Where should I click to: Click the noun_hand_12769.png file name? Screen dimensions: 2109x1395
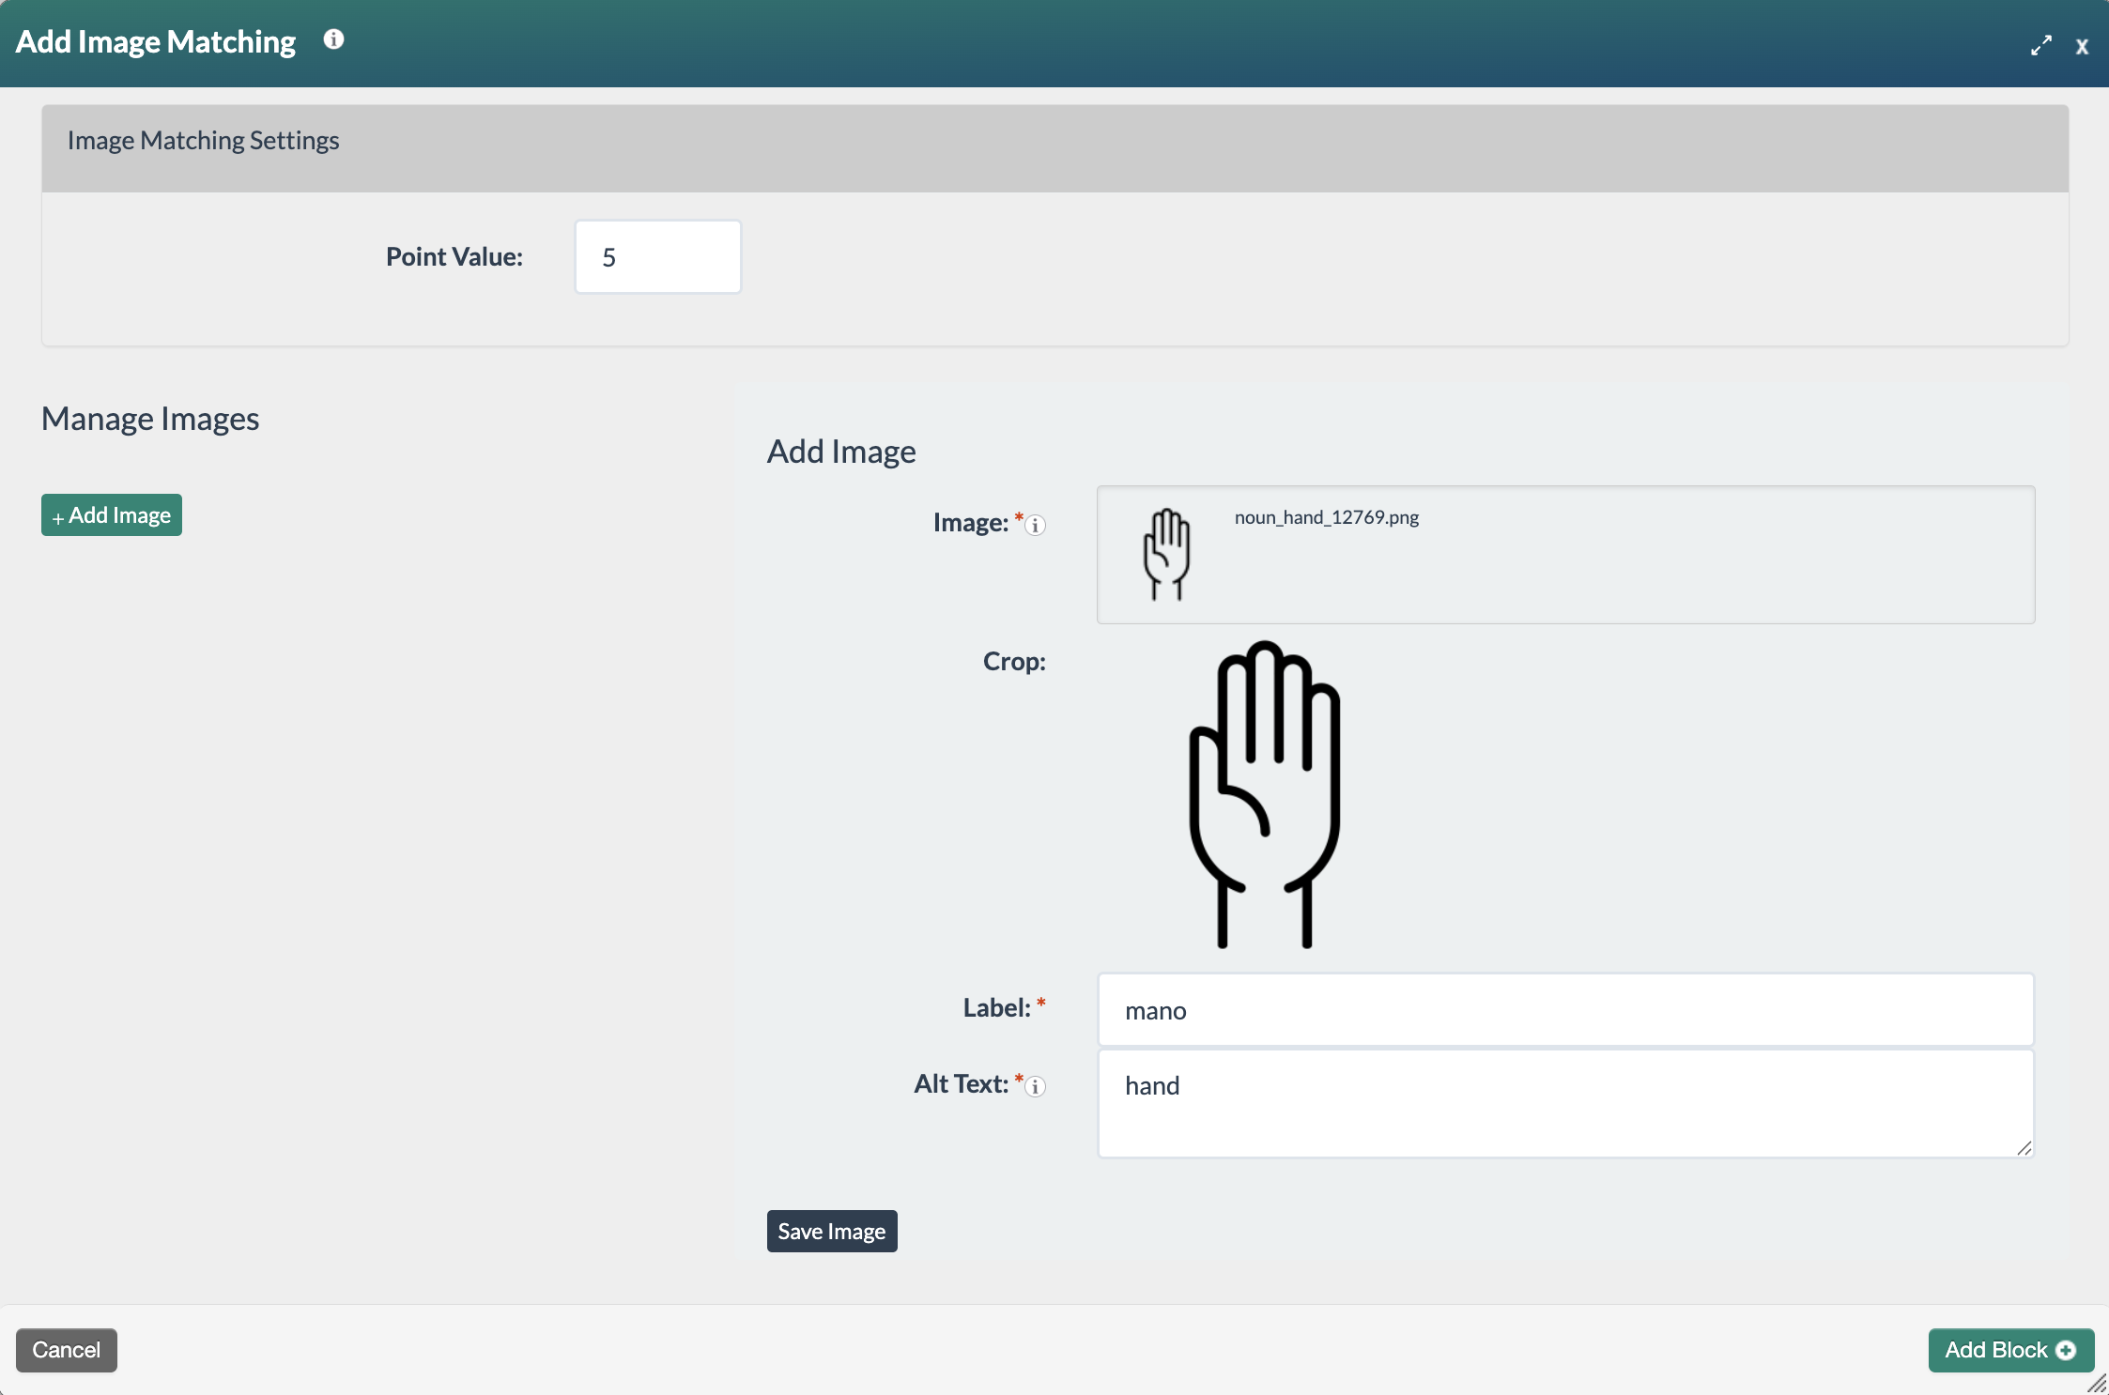1326,517
